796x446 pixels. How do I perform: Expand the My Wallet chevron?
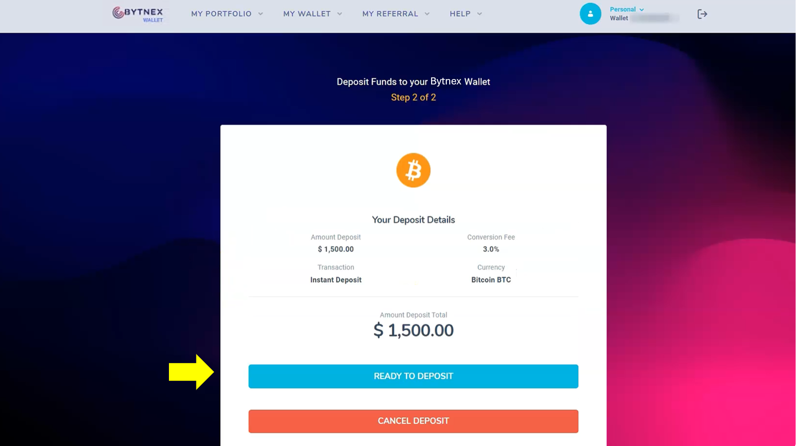click(x=340, y=14)
